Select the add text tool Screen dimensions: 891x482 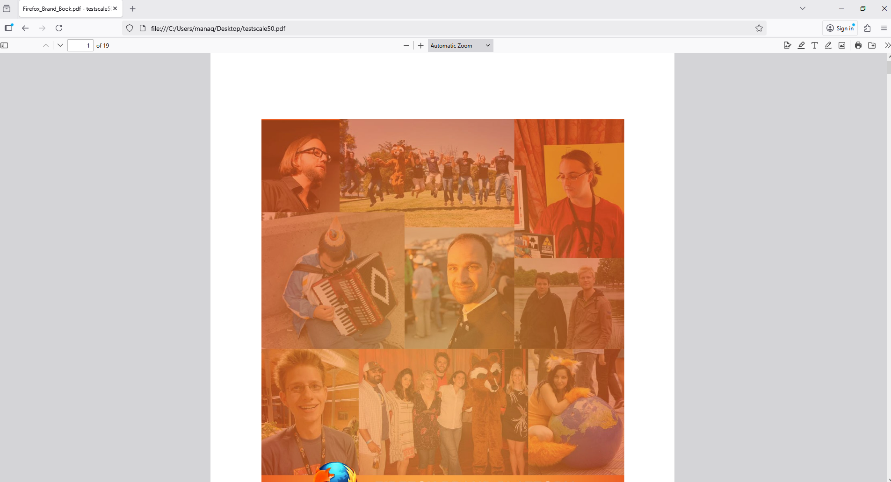click(815, 45)
